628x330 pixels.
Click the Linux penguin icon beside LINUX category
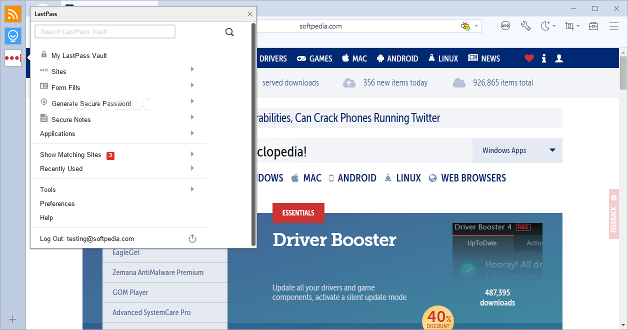tap(388, 178)
